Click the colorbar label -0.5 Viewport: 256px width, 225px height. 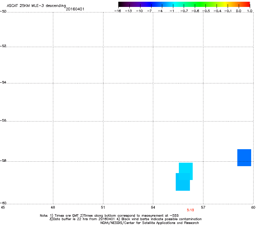pos(206,11)
